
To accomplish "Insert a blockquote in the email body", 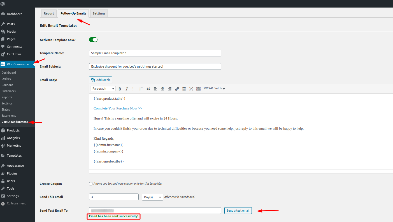I will pyautogui.click(x=148, y=89).
